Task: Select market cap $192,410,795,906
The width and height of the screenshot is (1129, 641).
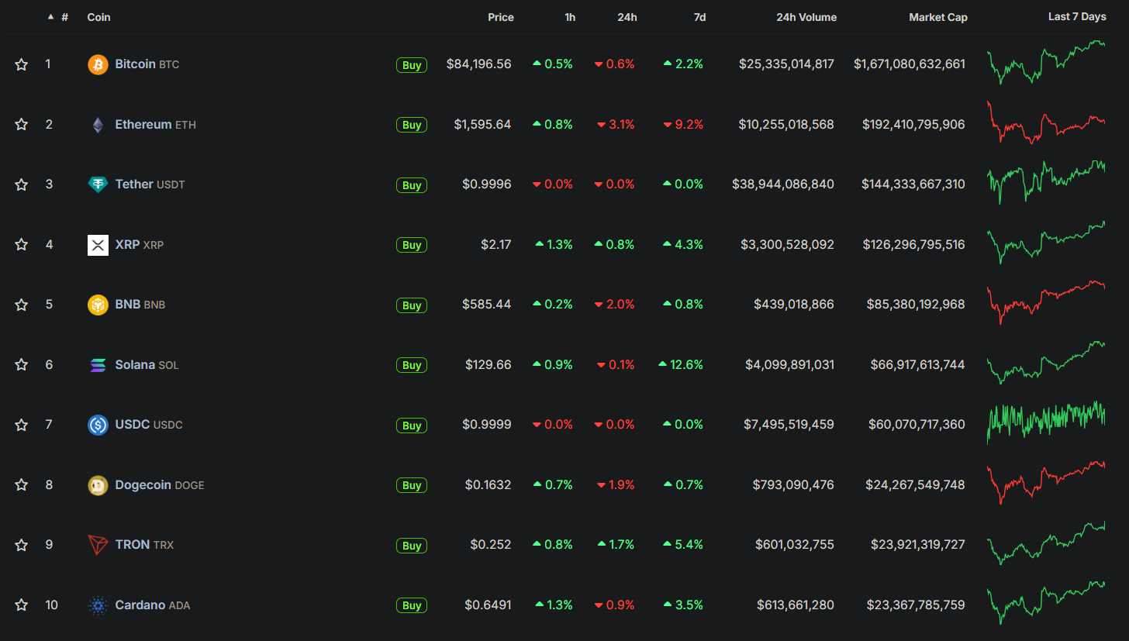Action: tap(913, 124)
